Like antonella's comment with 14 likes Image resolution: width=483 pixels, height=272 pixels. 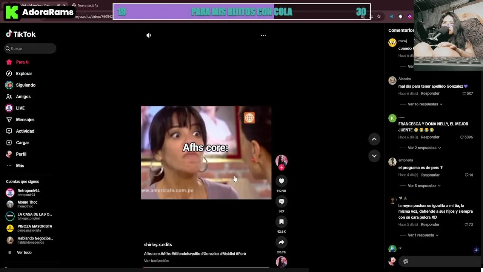469,175
